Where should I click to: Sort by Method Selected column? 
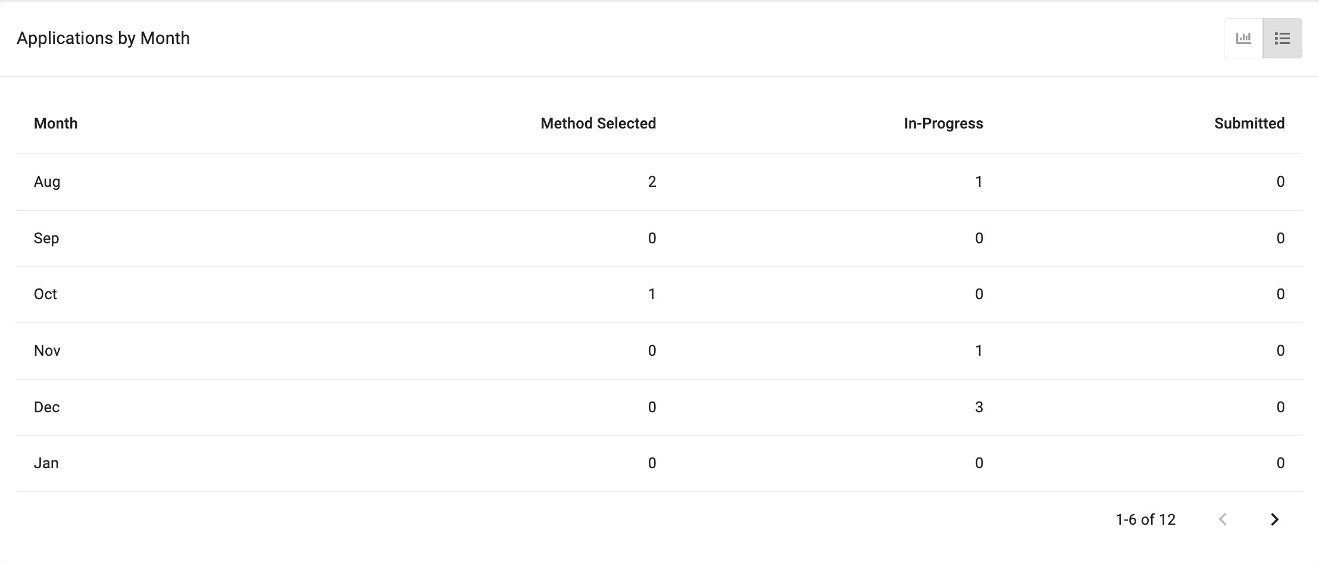[x=598, y=123]
